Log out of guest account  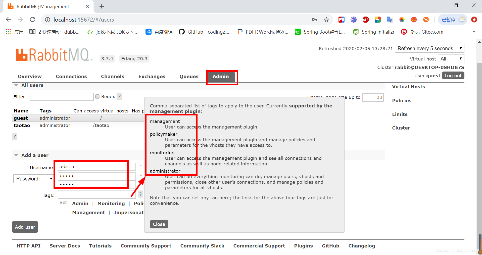(x=453, y=76)
